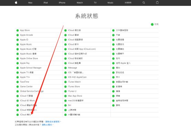
Task: Open the Music menu item
Action: click(x=110, y=2)
